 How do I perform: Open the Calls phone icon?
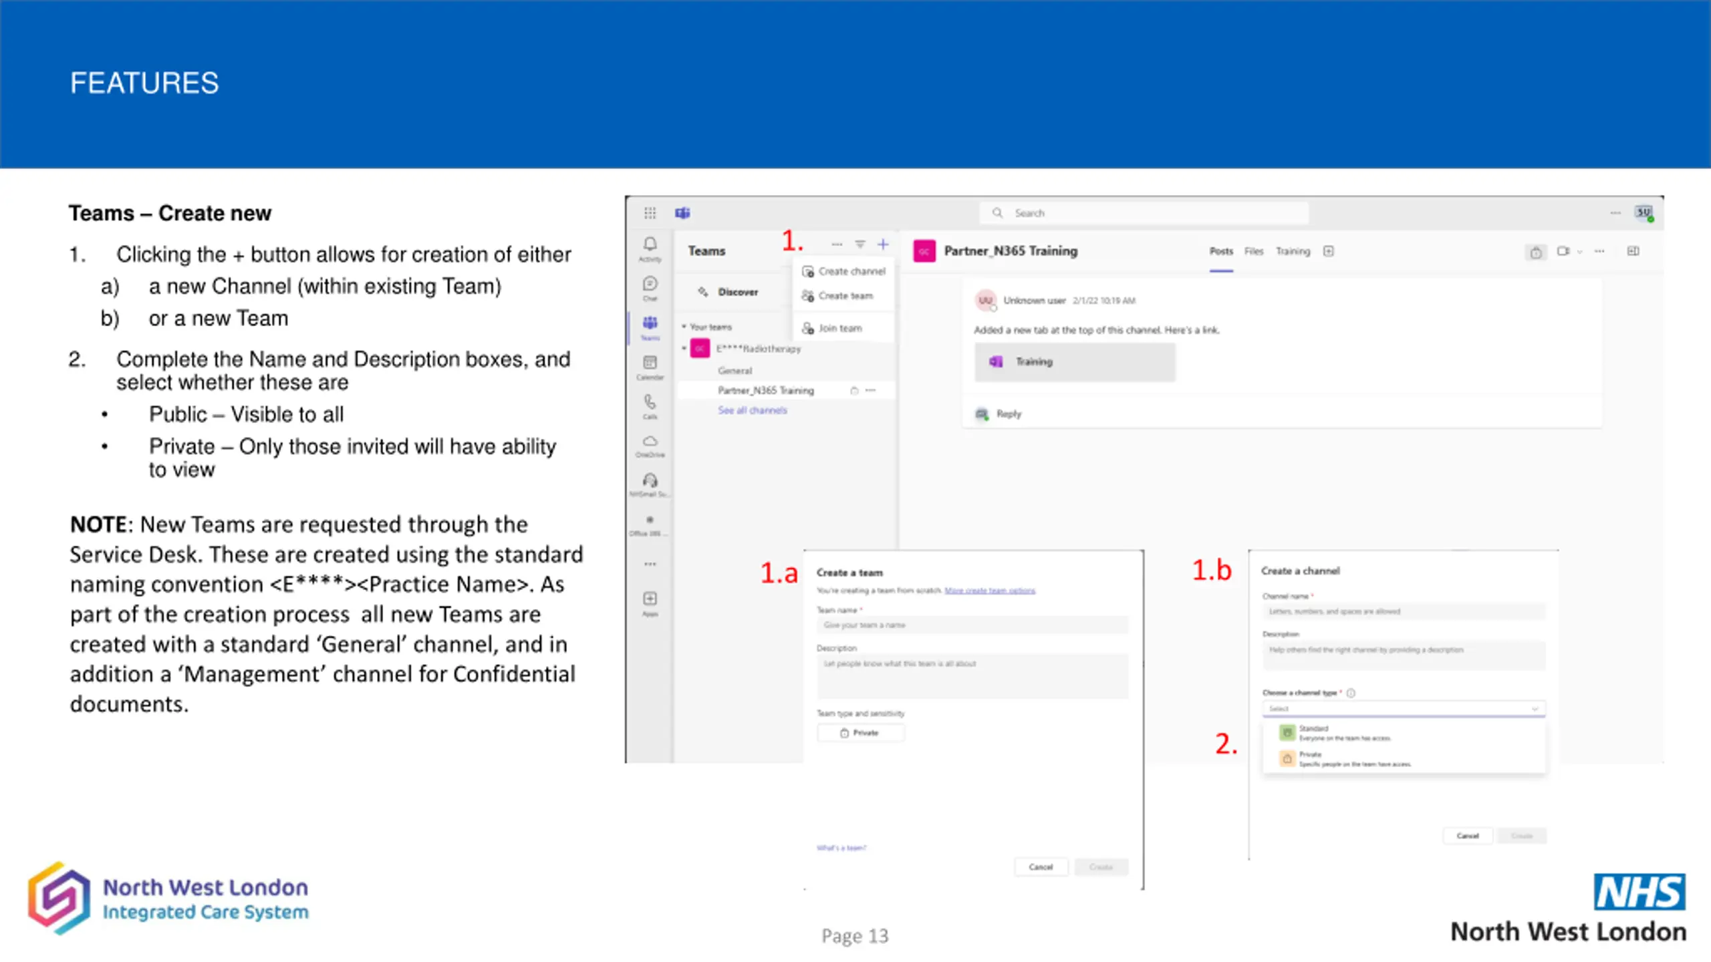[x=650, y=406]
